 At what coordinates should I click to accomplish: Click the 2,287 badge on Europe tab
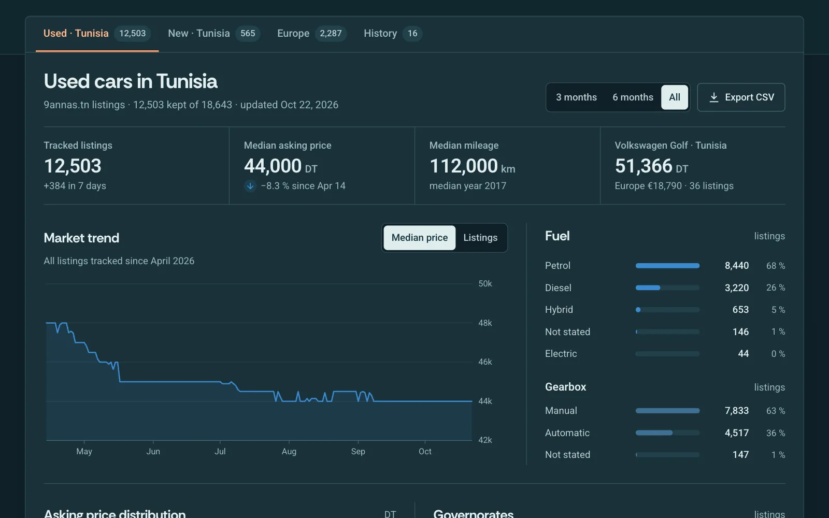331,34
